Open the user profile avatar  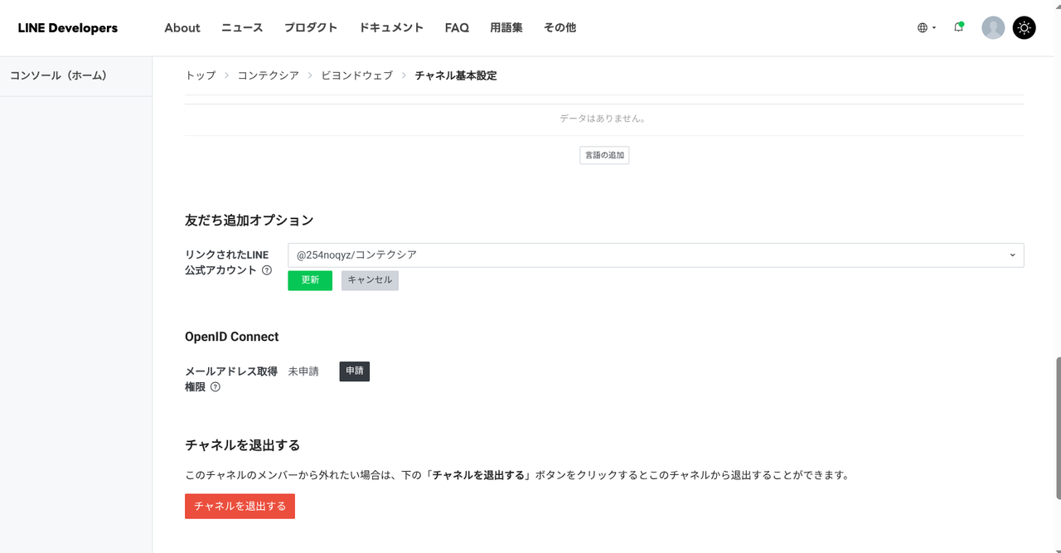click(992, 27)
